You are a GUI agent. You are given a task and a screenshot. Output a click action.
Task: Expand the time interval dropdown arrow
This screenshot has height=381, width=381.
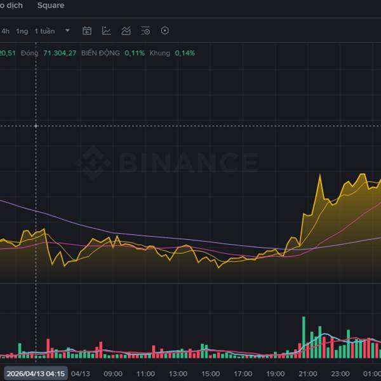click(68, 30)
